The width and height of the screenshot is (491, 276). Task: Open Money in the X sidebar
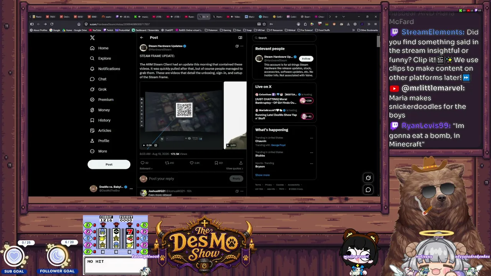tap(100, 110)
